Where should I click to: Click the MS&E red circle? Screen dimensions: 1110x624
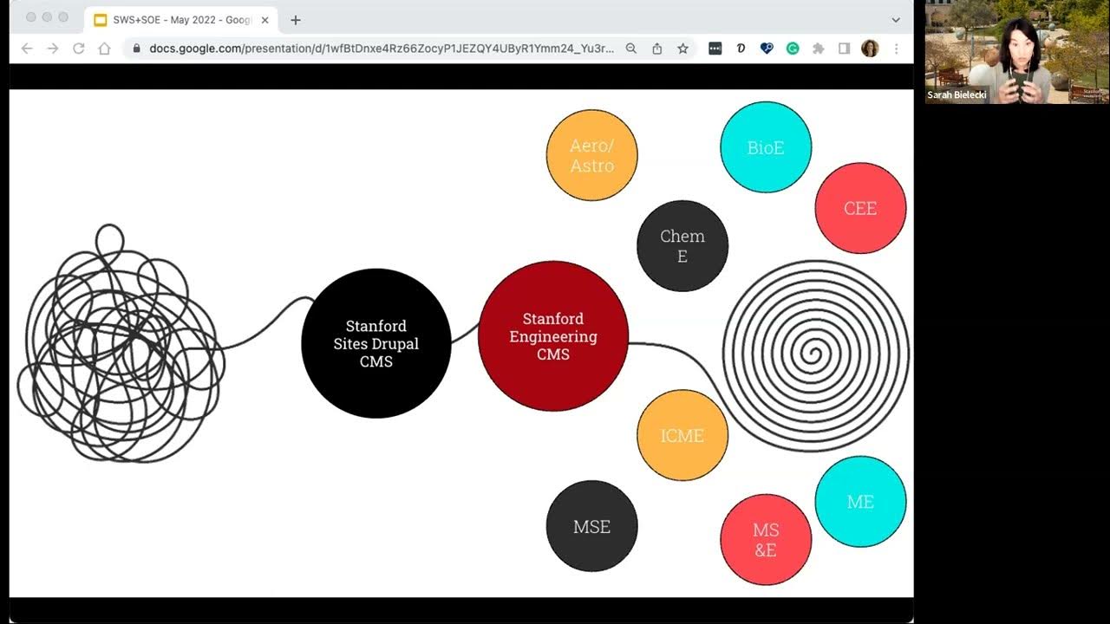pyautogui.click(x=766, y=539)
